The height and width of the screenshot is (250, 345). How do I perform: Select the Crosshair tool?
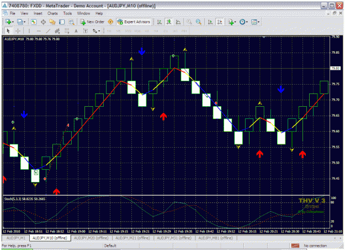(18, 31)
